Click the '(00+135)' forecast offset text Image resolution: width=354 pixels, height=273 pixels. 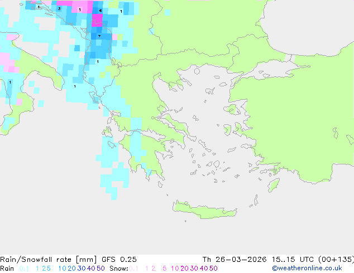click(x=336, y=260)
